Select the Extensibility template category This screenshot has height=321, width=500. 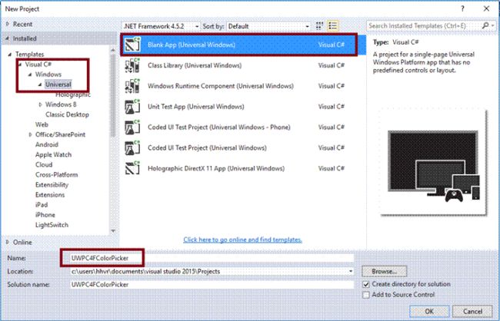[x=52, y=185]
